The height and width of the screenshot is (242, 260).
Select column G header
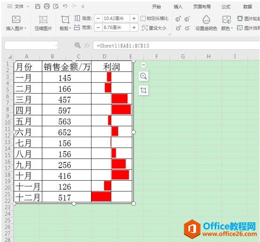[x=183, y=57]
